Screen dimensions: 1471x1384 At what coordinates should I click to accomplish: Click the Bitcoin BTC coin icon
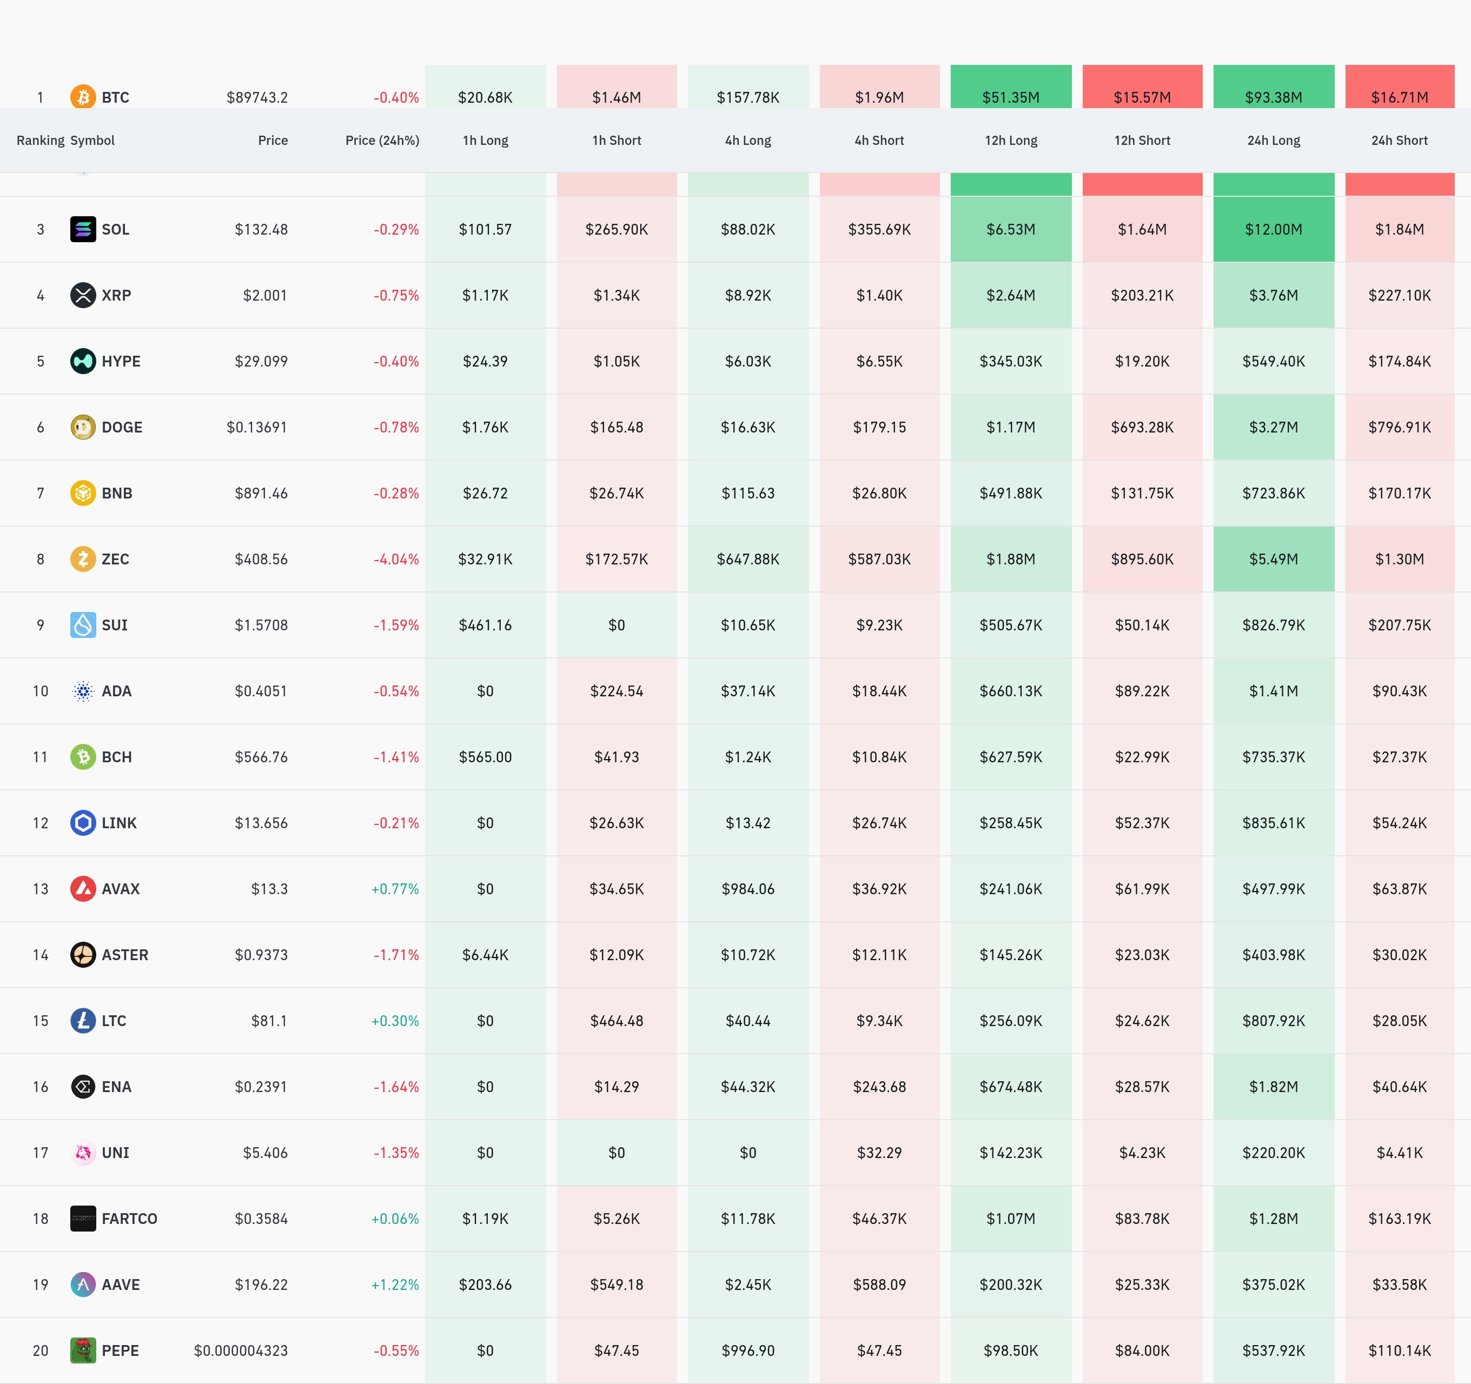tap(83, 97)
